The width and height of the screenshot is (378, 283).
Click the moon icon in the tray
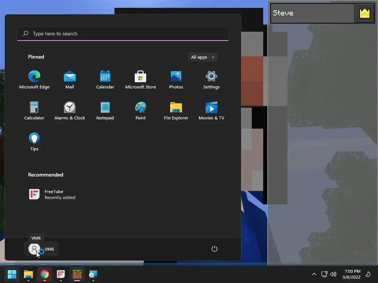(x=368, y=274)
